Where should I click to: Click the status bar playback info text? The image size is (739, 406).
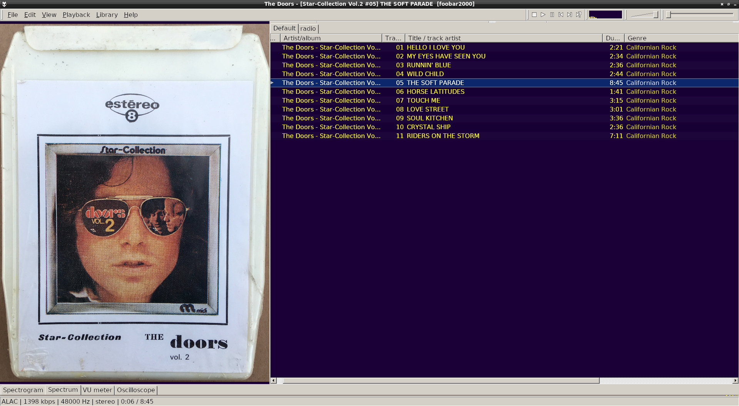point(77,401)
